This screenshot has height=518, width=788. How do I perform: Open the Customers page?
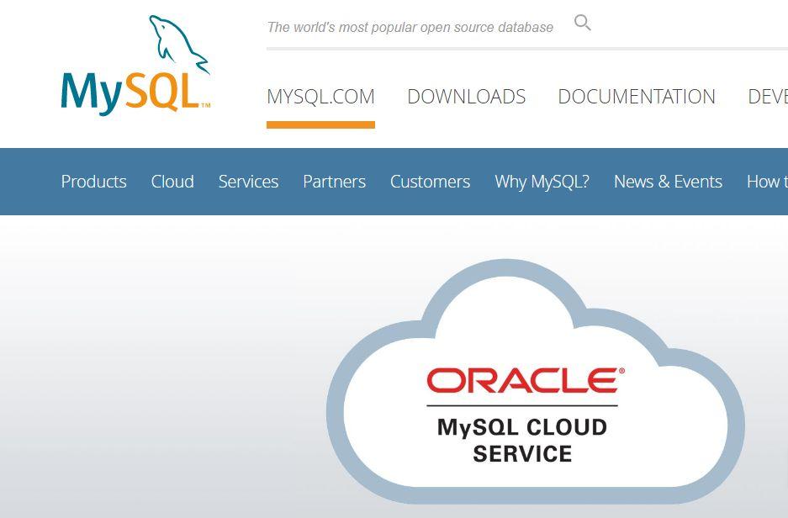point(431,182)
